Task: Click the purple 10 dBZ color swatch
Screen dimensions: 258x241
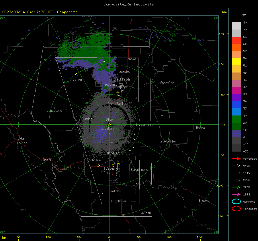Action: (x=236, y=134)
